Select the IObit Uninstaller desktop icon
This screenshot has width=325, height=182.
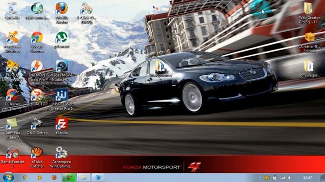37,11
